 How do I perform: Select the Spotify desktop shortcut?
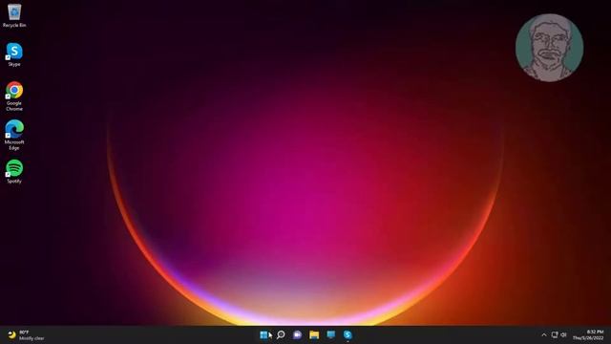[14, 171]
